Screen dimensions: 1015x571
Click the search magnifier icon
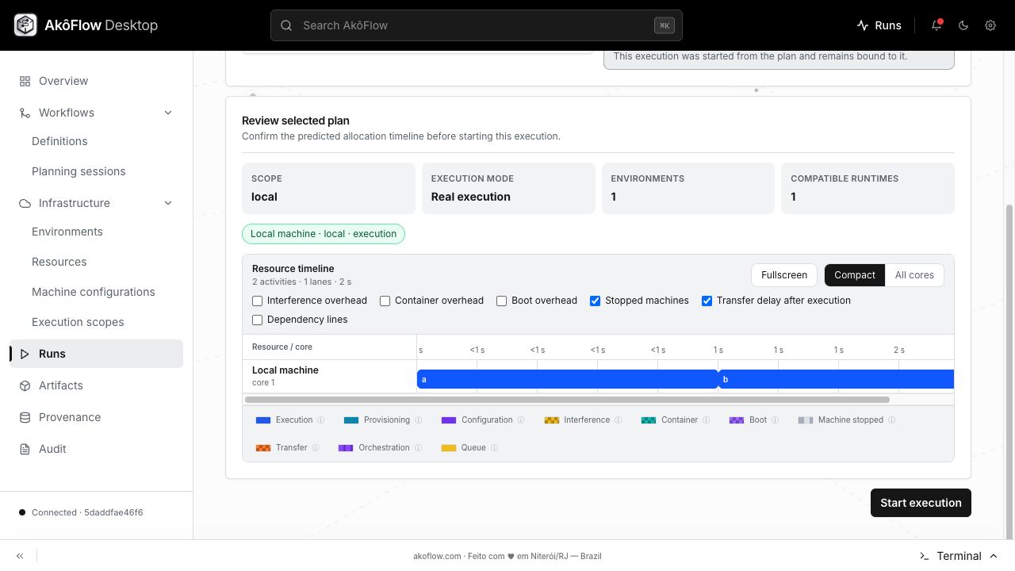(286, 25)
